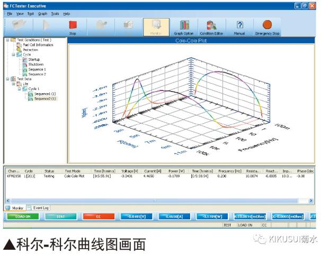This screenshot has width=321, height=254.
Task: Open the Test menu
Action: pos(31,14)
